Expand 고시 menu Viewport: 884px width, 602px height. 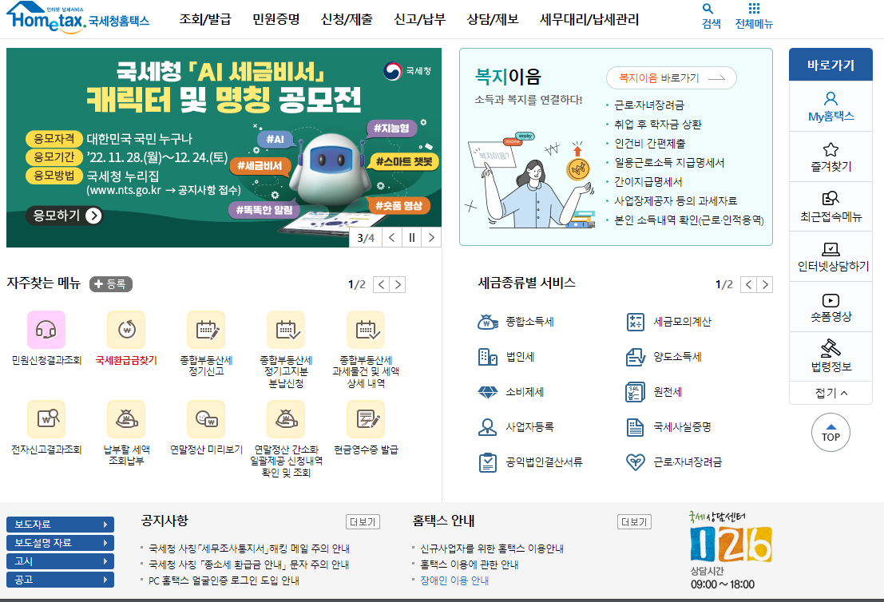(x=61, y=561)
